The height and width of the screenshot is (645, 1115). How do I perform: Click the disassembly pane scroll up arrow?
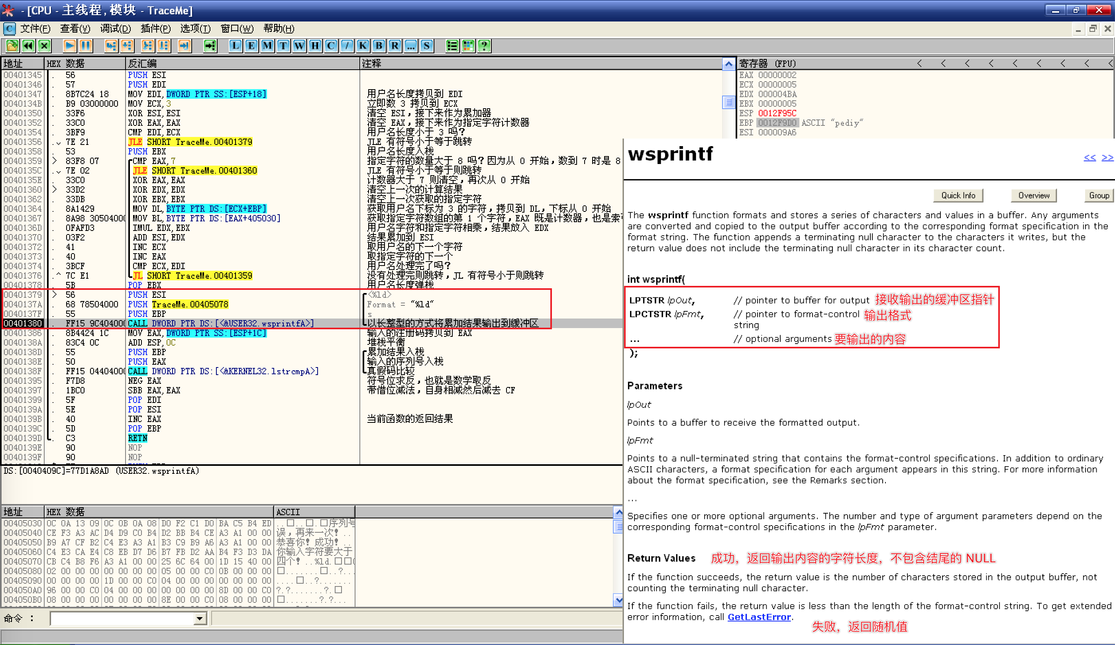(728, 64)
